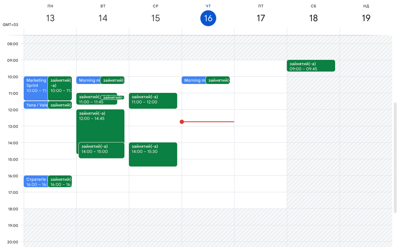Open today's date, Thursday 16

(x=208, y=18)
